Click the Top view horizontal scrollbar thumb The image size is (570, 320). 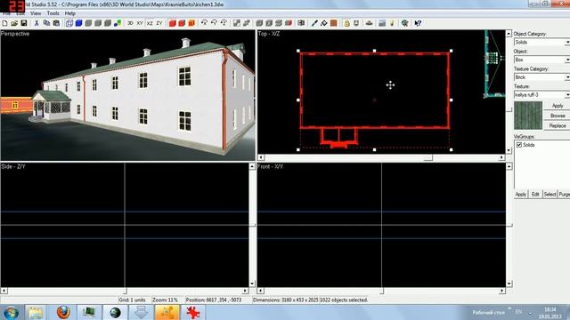point(428,157)
